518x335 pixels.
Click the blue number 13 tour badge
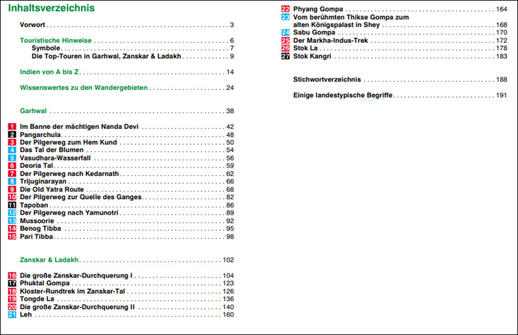(x=12, y=221)
